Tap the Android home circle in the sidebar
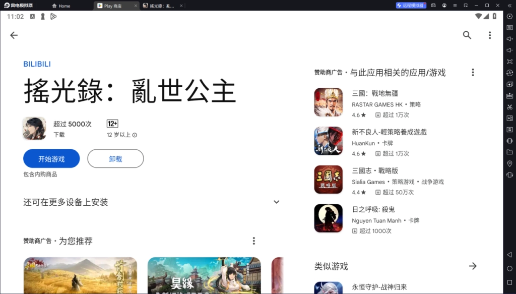Viewport: 516px width, 294px height. click(510, 269)
